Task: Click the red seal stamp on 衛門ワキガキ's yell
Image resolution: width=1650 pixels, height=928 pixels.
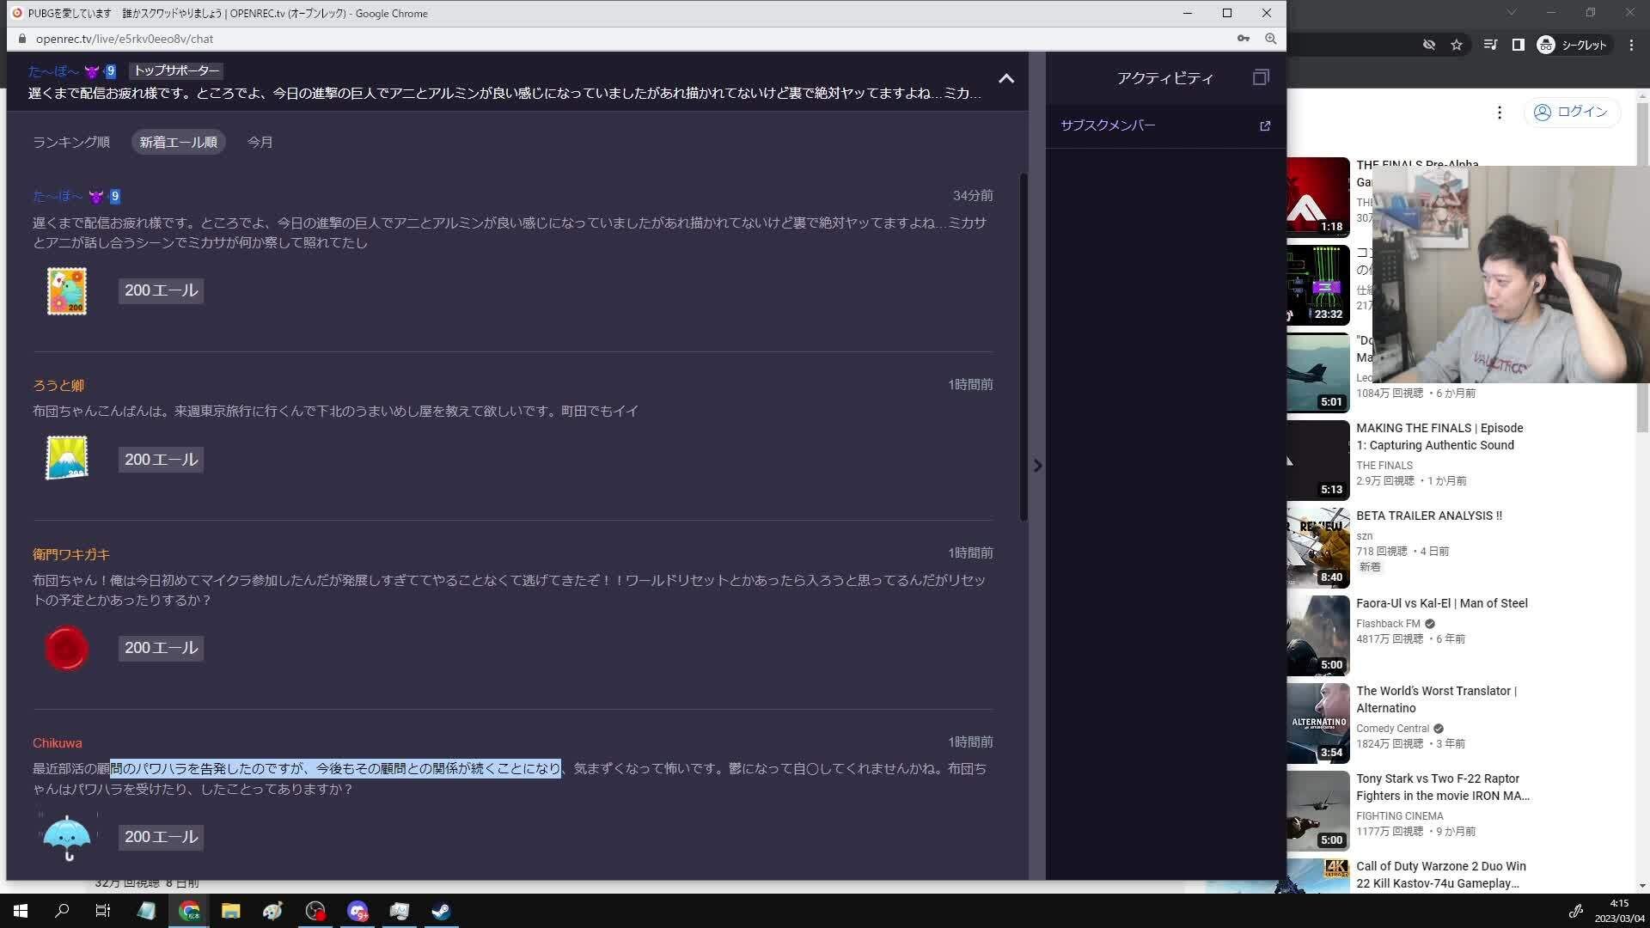Action: point(67,648)
